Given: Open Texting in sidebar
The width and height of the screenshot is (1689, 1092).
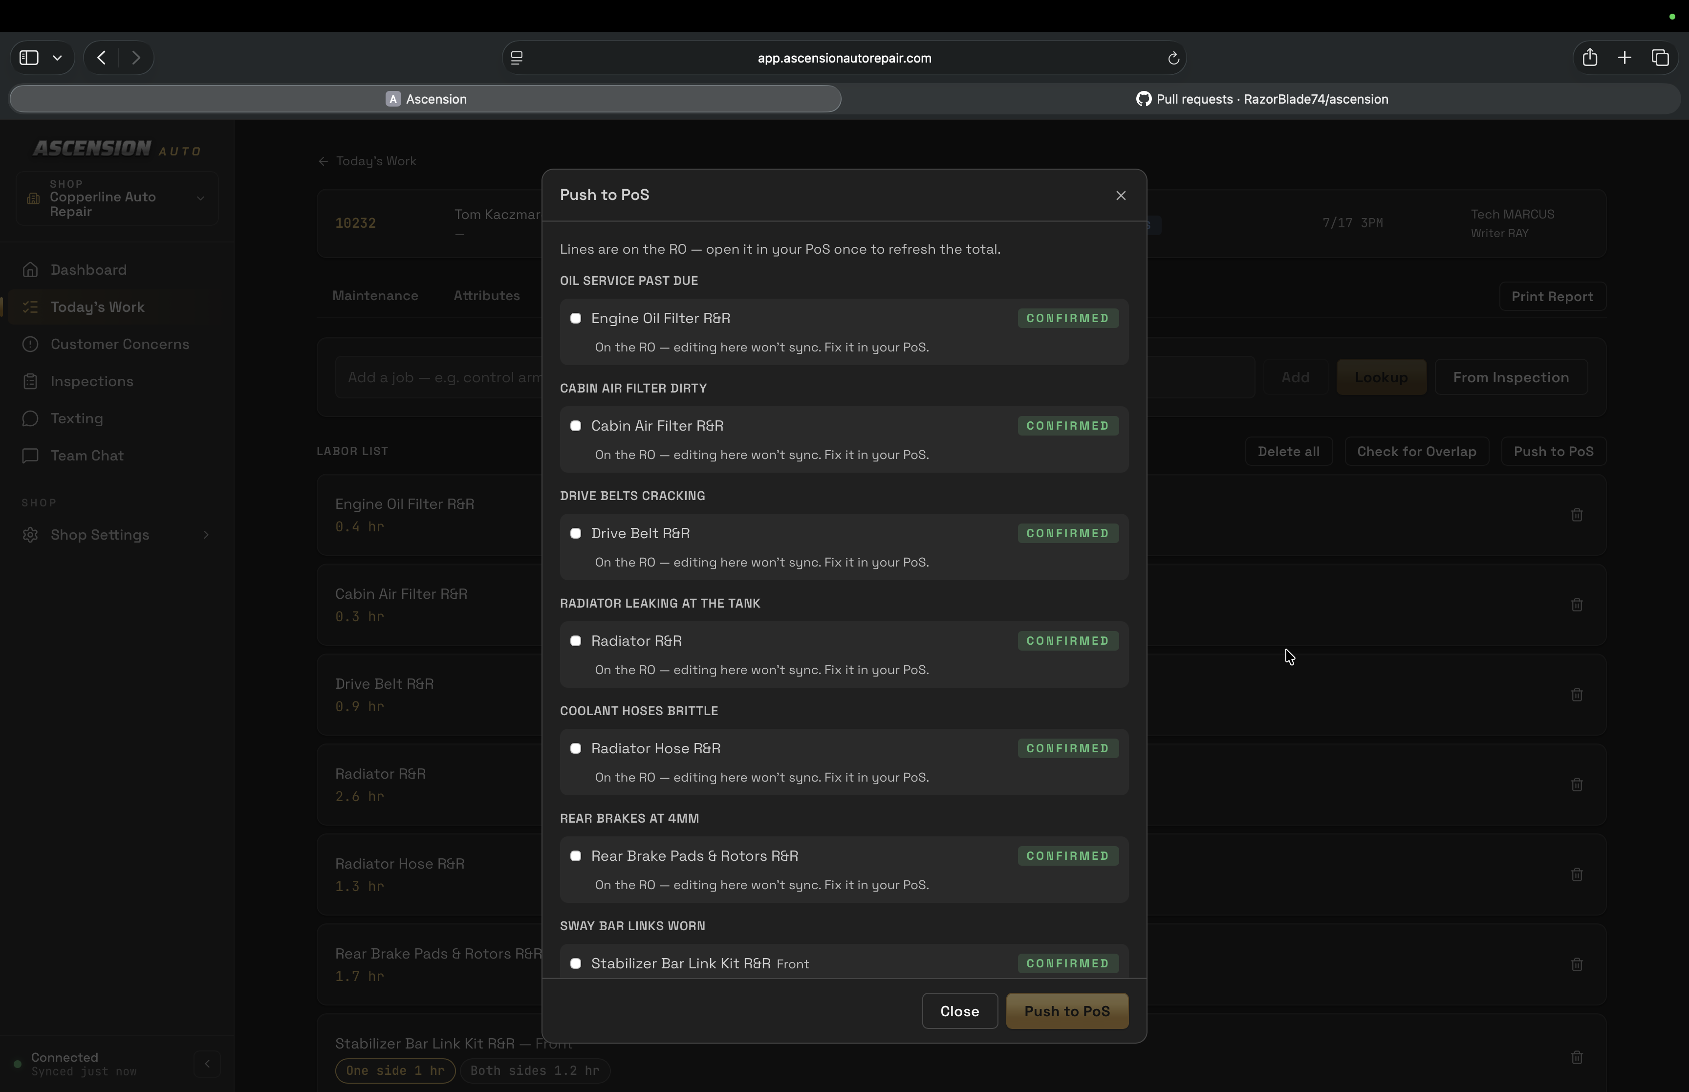Looking at the screenshot, I should 117,418.
